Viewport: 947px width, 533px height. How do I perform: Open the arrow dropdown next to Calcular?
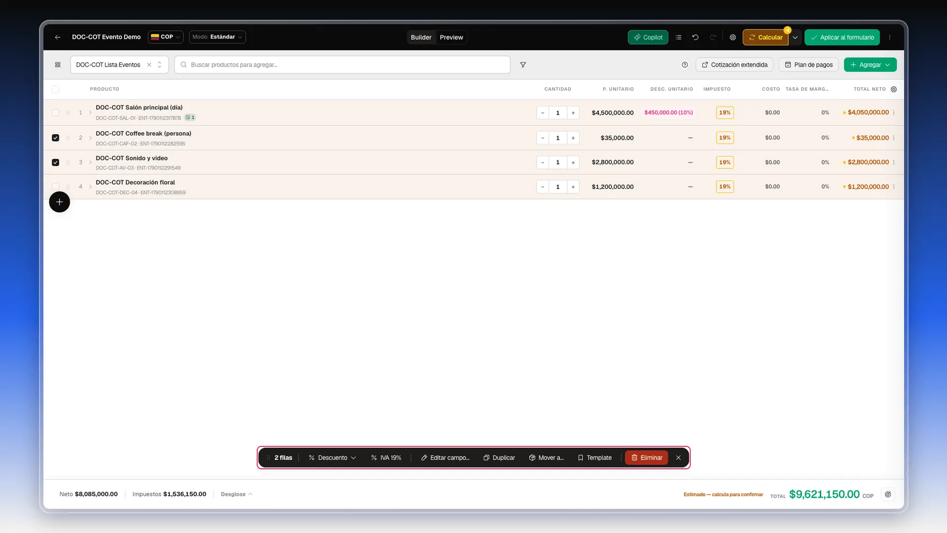[x=795, y=38]
